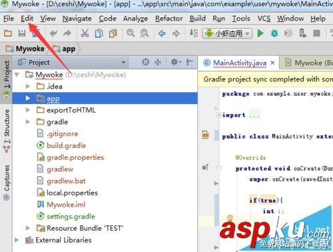Image resolution: width=333 pixels, height=252 pixels.
Task: Expand External Libraries arrow
Action: 17,240
